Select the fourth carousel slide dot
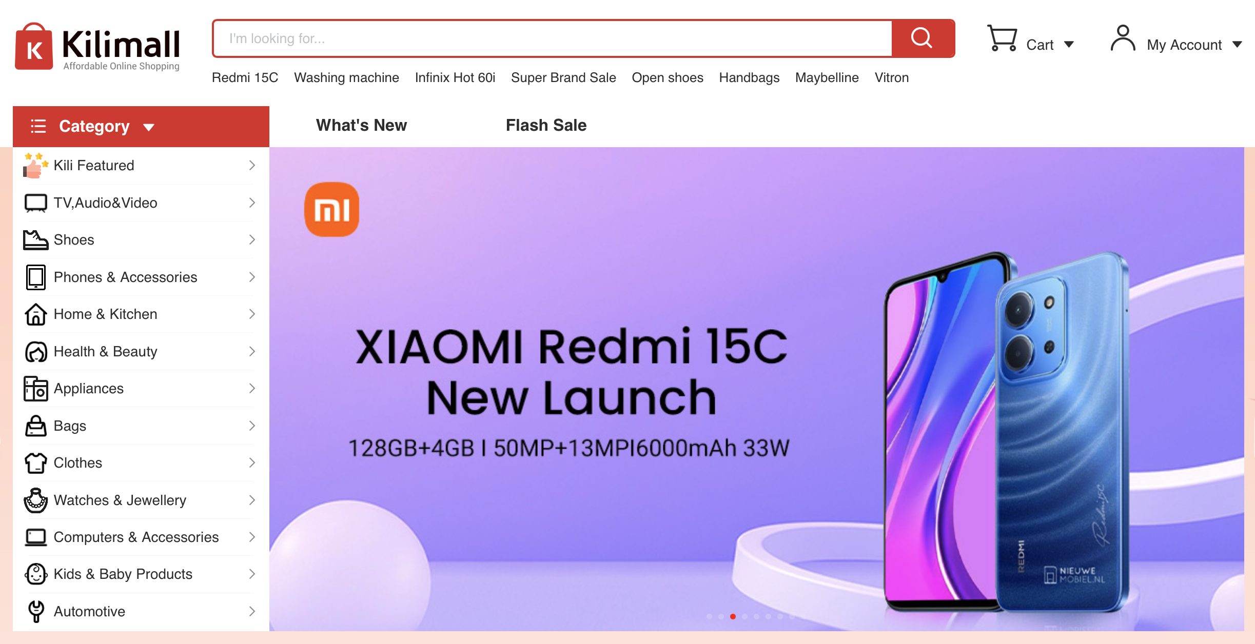 coord(744,616)
